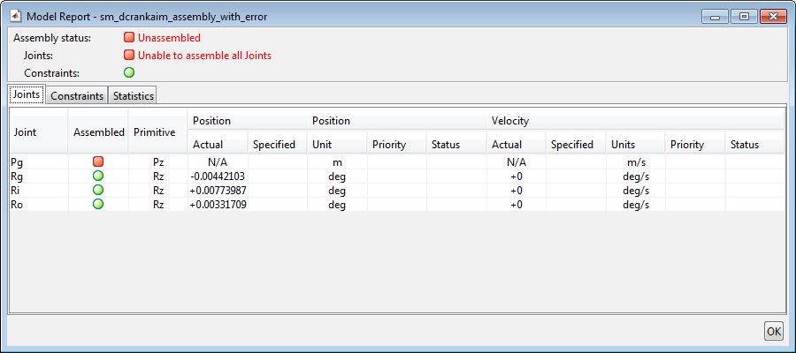Select the Ro joint row name

(17, 205)
